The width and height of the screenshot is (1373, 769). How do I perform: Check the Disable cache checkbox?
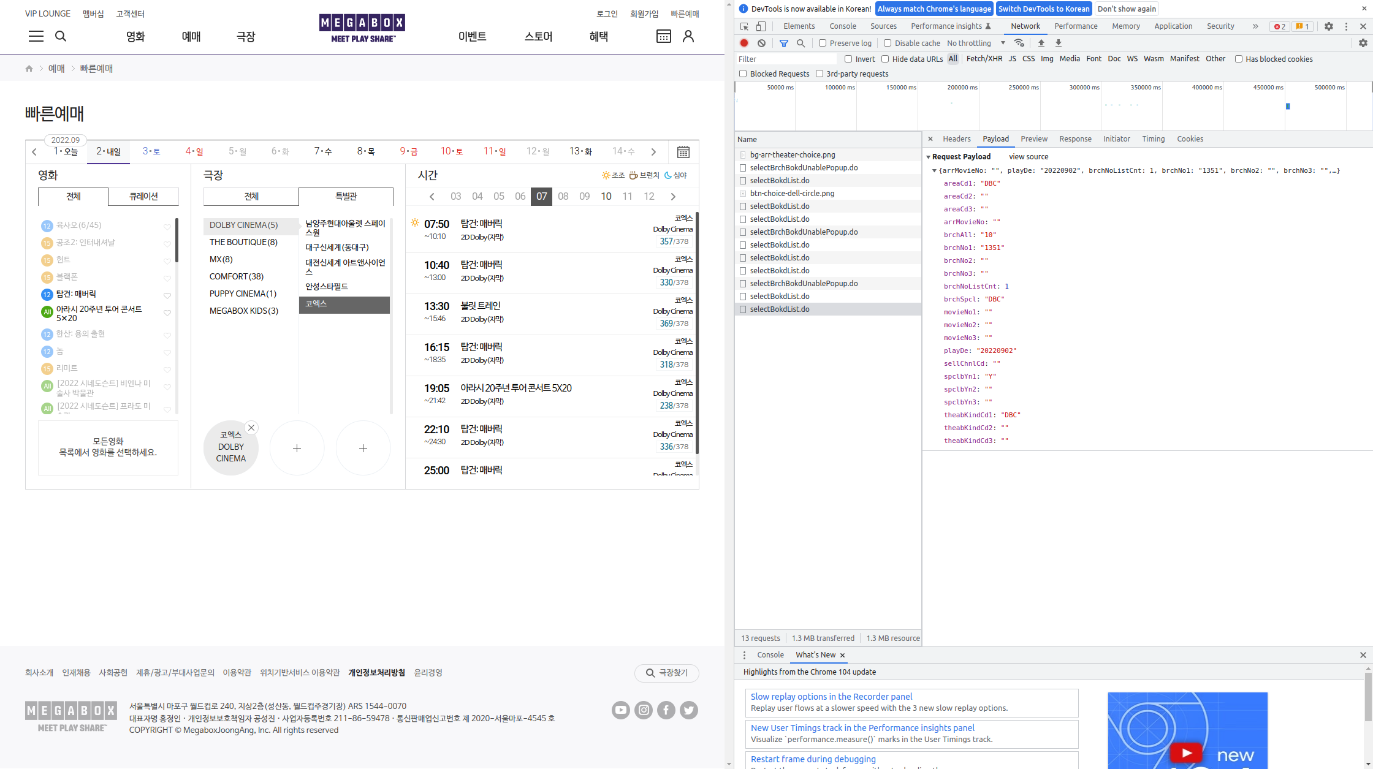click(888, 43)
